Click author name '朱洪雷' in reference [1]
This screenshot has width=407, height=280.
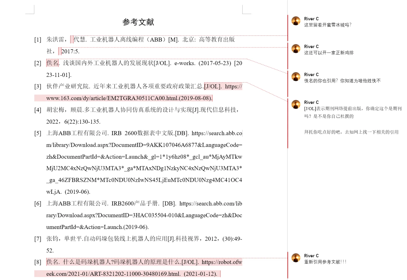click(55, 39)
